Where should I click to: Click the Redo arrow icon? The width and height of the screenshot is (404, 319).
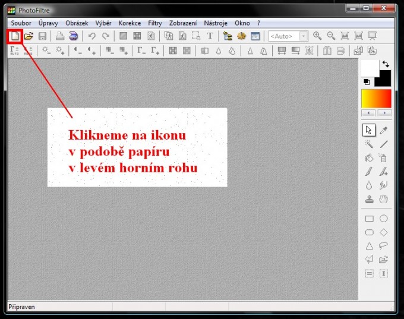pos(106,36)
